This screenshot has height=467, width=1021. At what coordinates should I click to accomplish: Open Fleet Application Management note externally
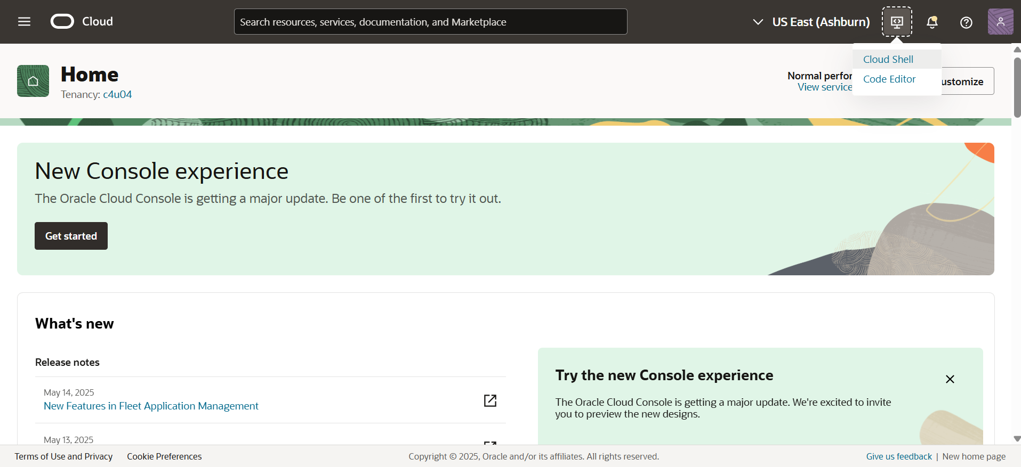click(x=490, y=400)
